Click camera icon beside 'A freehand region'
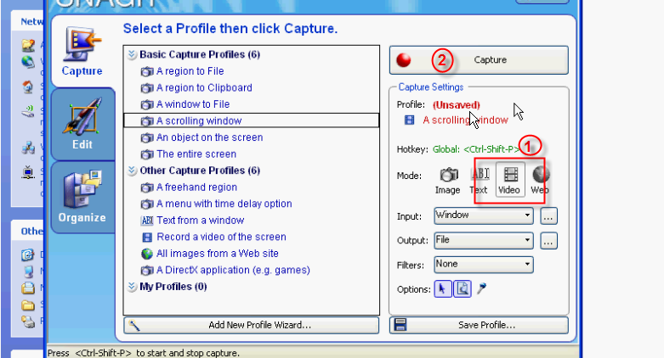 [147, 187]
